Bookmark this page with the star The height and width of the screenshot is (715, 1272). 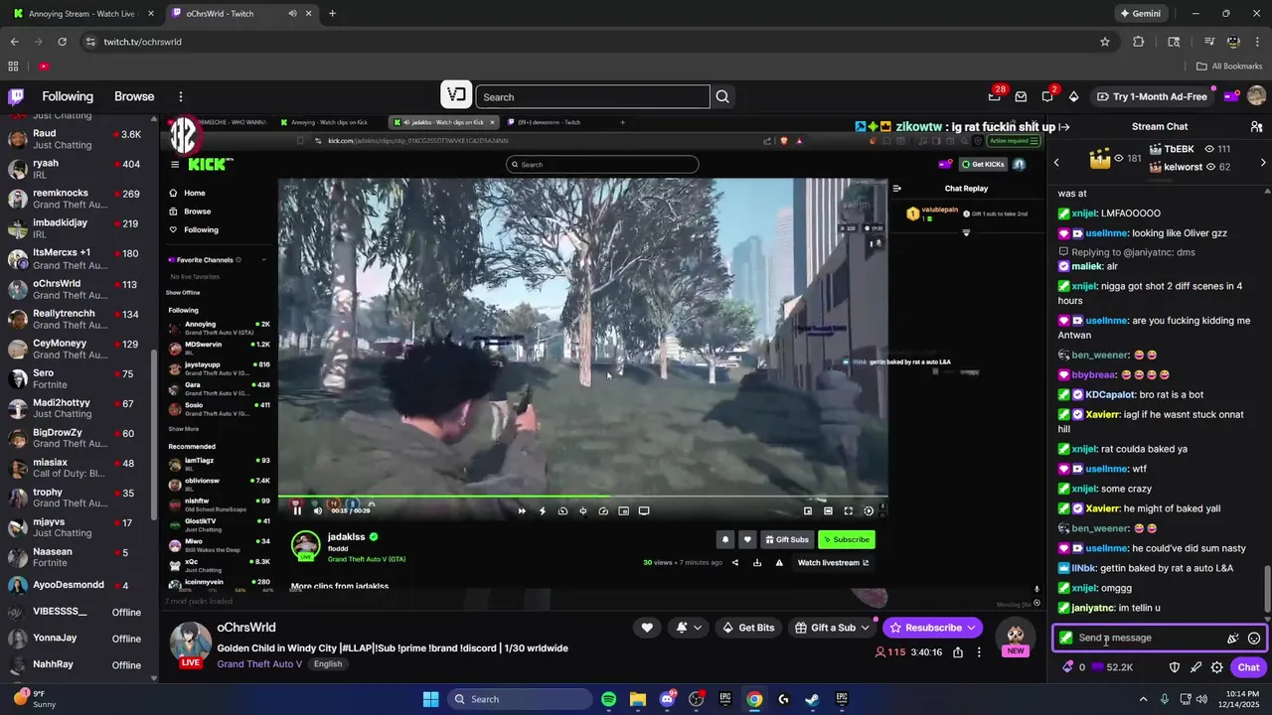[x=1104, y=42]
